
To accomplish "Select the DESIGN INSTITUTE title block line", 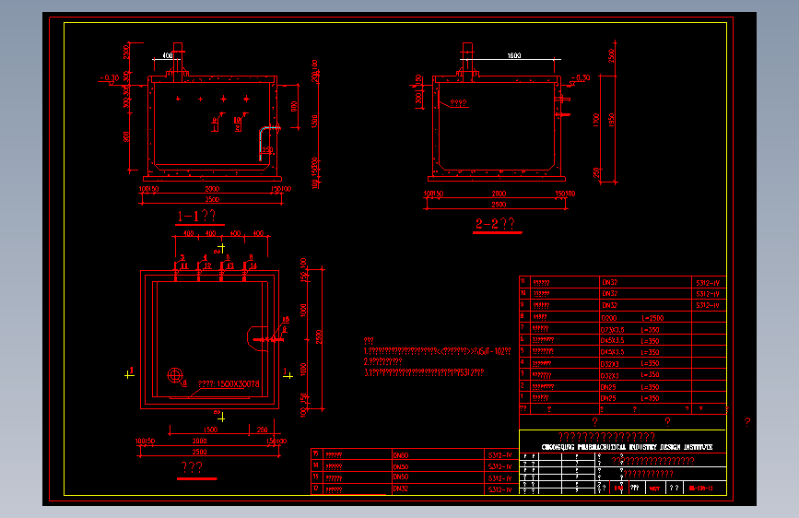I will pos(627,447).
